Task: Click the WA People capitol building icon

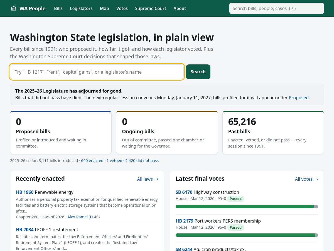Action: tap(14, 8)
